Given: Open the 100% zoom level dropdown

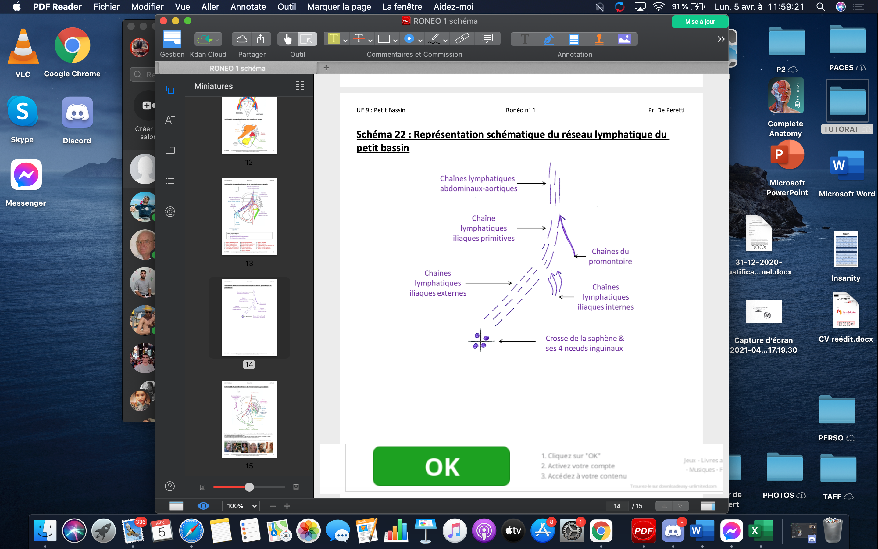Looking at the screenshot, I should (241, 506).
